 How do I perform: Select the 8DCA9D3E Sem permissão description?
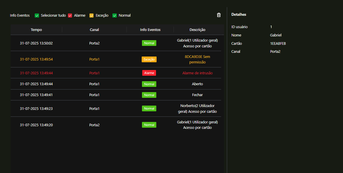click(x=197, y=59)
